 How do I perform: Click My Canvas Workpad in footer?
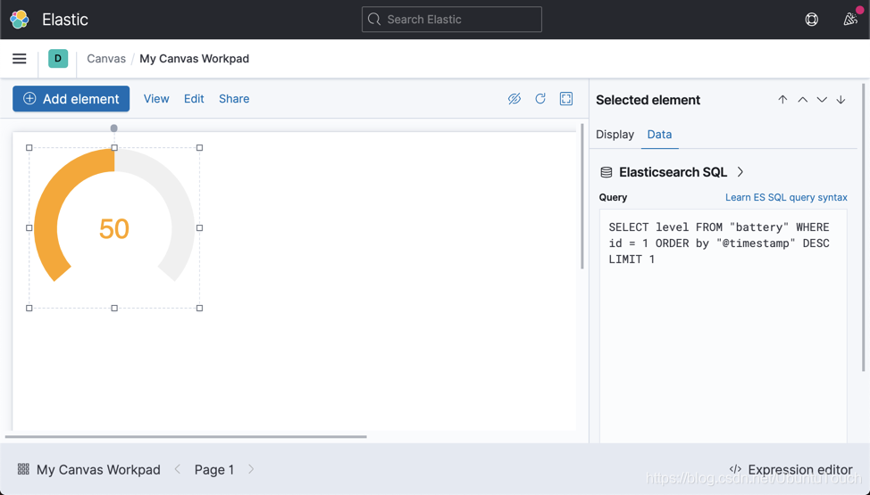point(98,470)
